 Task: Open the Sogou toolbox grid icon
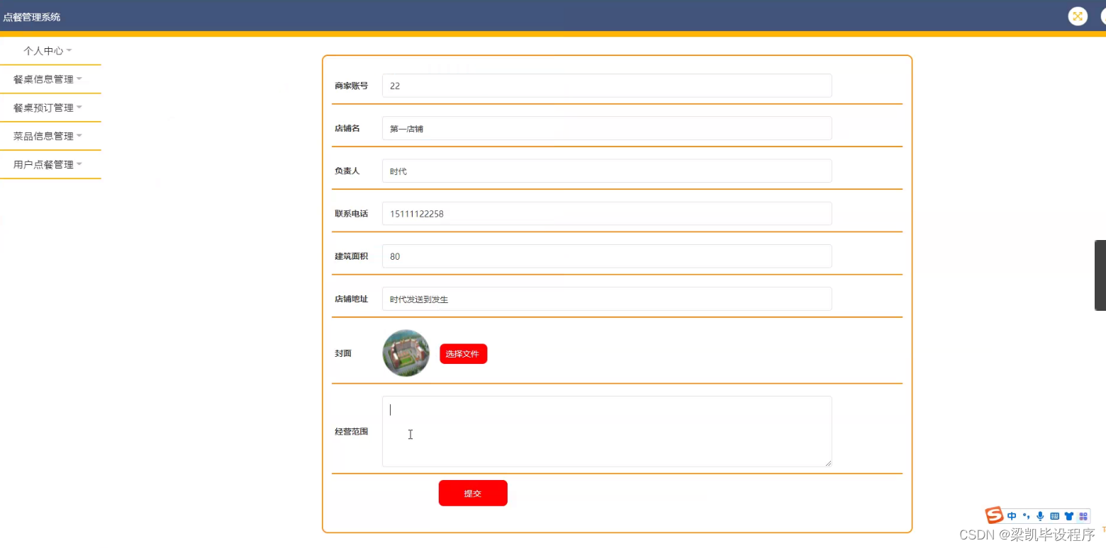[1083, 515]
